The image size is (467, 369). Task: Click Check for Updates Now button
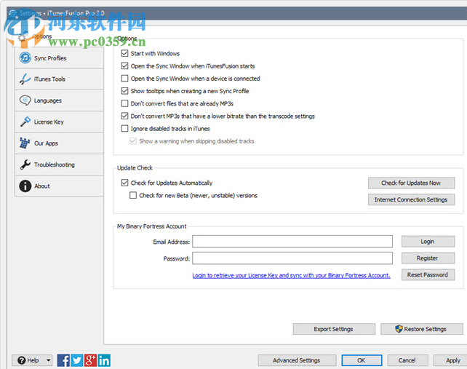tap(411, 183)
